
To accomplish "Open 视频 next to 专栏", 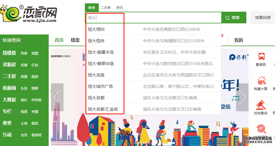I will tap(24, 112).
